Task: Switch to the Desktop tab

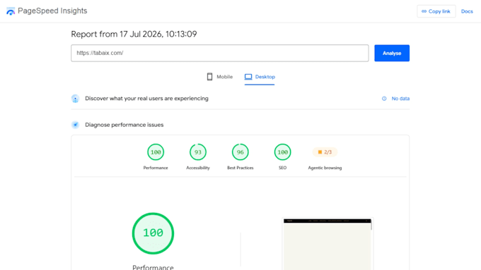Action: [x=260, y=77]
